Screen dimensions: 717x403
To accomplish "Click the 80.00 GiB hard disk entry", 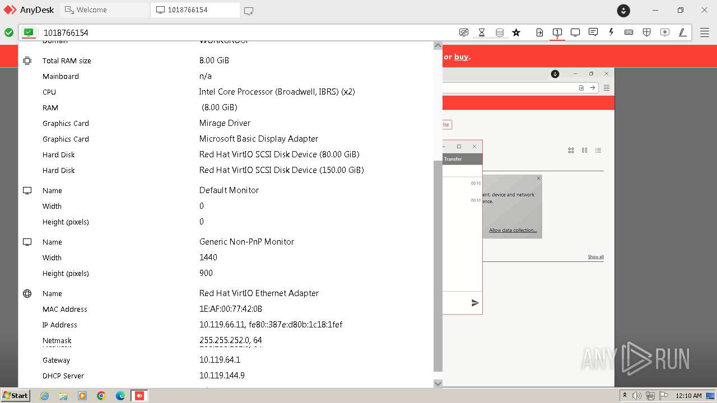I will (279, 154).
